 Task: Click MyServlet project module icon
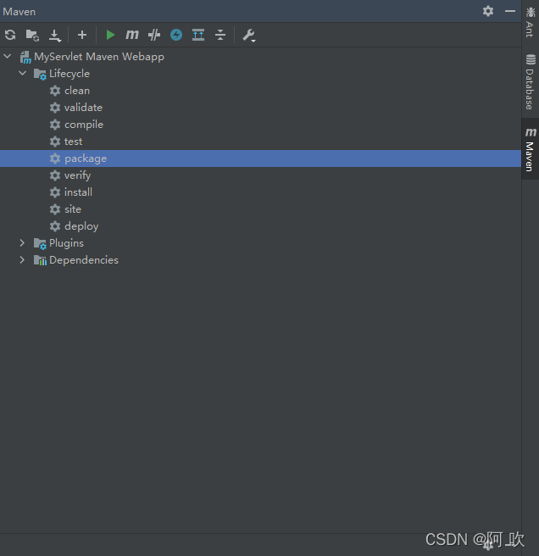tap(25, 58)
